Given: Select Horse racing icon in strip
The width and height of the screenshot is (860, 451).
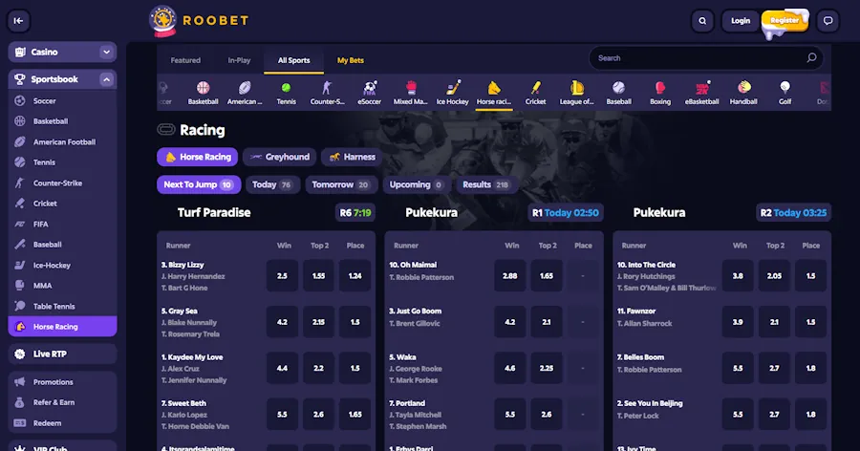Looking at the screenshot, I should pyautogui.click(x=494, y=93).
